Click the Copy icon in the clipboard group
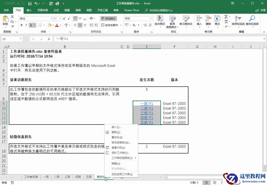The width and height of the screenshot is (267, 185). 12,22
